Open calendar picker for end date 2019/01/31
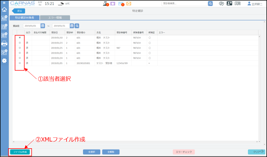This screenshot has width=267, height=157. click(71, 26)
